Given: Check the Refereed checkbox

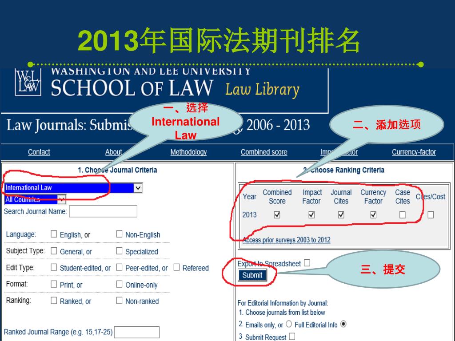Looking at the screenshot, I should [176, 267].
